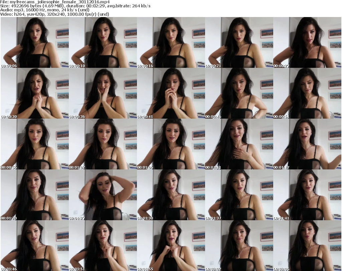Select the thumbnail at 00:00:21
342x271 pixels.
(x=239, y=42)
